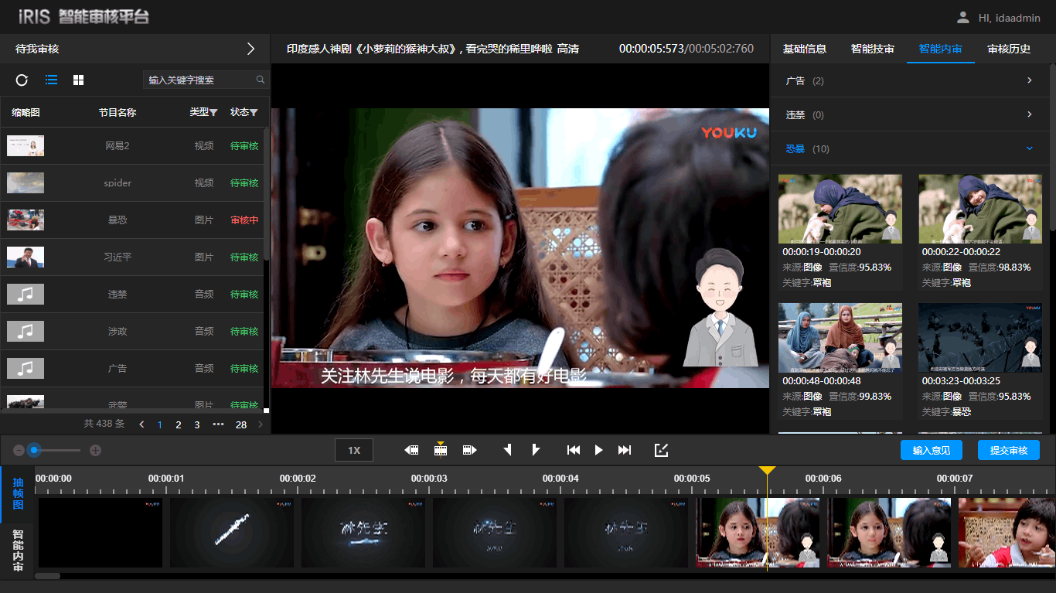
Task: Select frame thumbnail at 00:00:01
Action: 232,533
